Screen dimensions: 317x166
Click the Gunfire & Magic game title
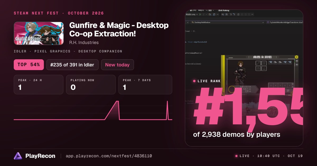pos(119,30)
